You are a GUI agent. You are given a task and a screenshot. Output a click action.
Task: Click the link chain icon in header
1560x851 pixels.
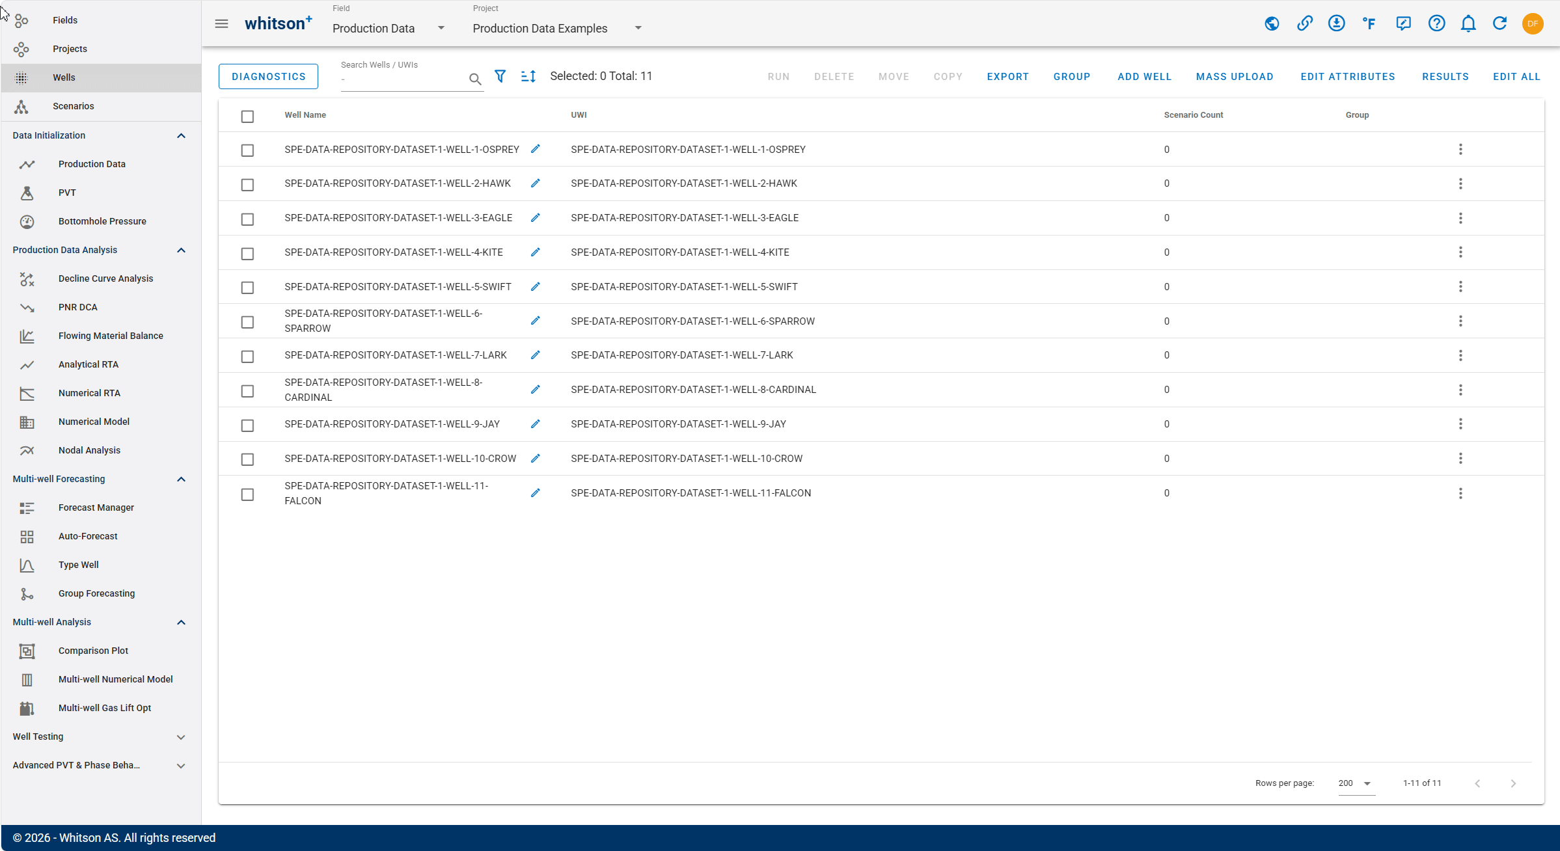[x=1304, y=24]
